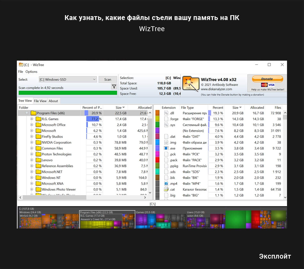Click the FireFly Studios folder icon
The image size is (304, 269).
point(39,136)
